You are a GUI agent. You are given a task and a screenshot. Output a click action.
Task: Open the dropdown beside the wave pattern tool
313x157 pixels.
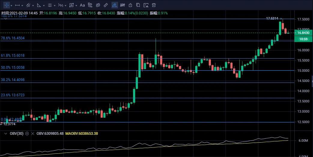[x=65, y=5]
